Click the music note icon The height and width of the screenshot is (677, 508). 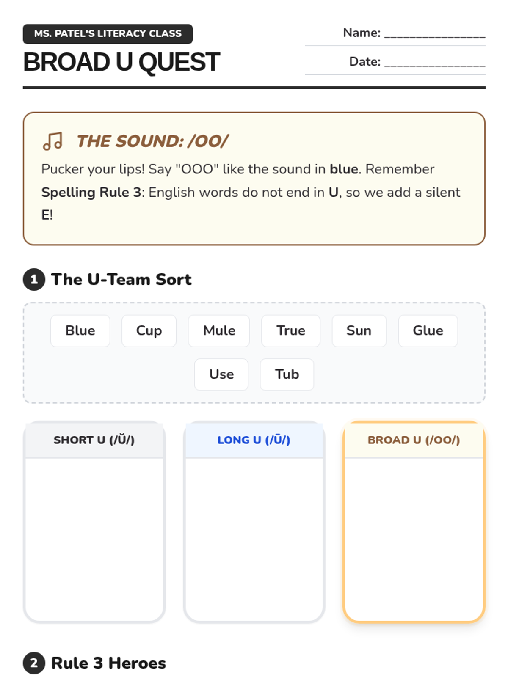coord(53,141)
